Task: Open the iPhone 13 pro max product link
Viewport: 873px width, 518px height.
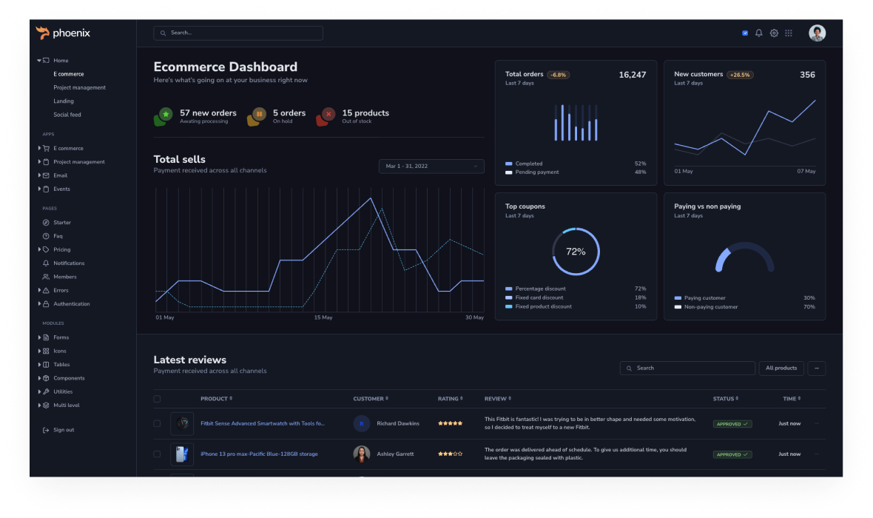Action: pos(259,454)
